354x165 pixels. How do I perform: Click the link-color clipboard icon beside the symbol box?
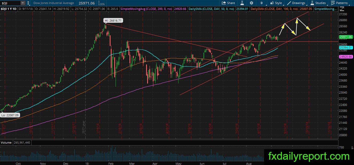click(29, 3)
